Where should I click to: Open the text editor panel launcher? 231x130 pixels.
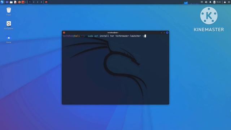[15, 2]
